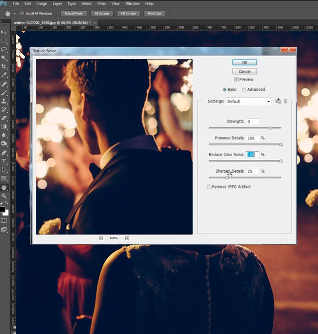Screen dimensions: 318x334
Task: Enable Remove JPEG Artifact checkbox
Action: pyautogui.click(x=209, y=187)
